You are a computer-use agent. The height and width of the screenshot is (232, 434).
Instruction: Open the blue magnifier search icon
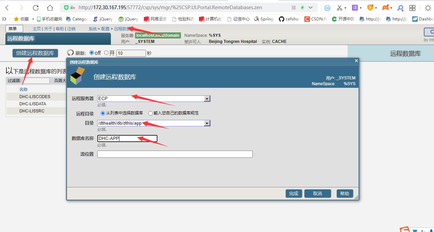click(400, 8)
